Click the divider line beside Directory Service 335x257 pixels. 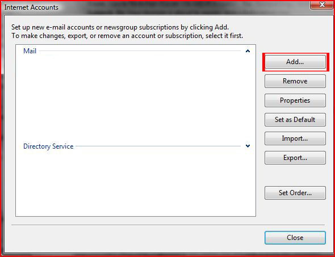click(x=158, y=146)
